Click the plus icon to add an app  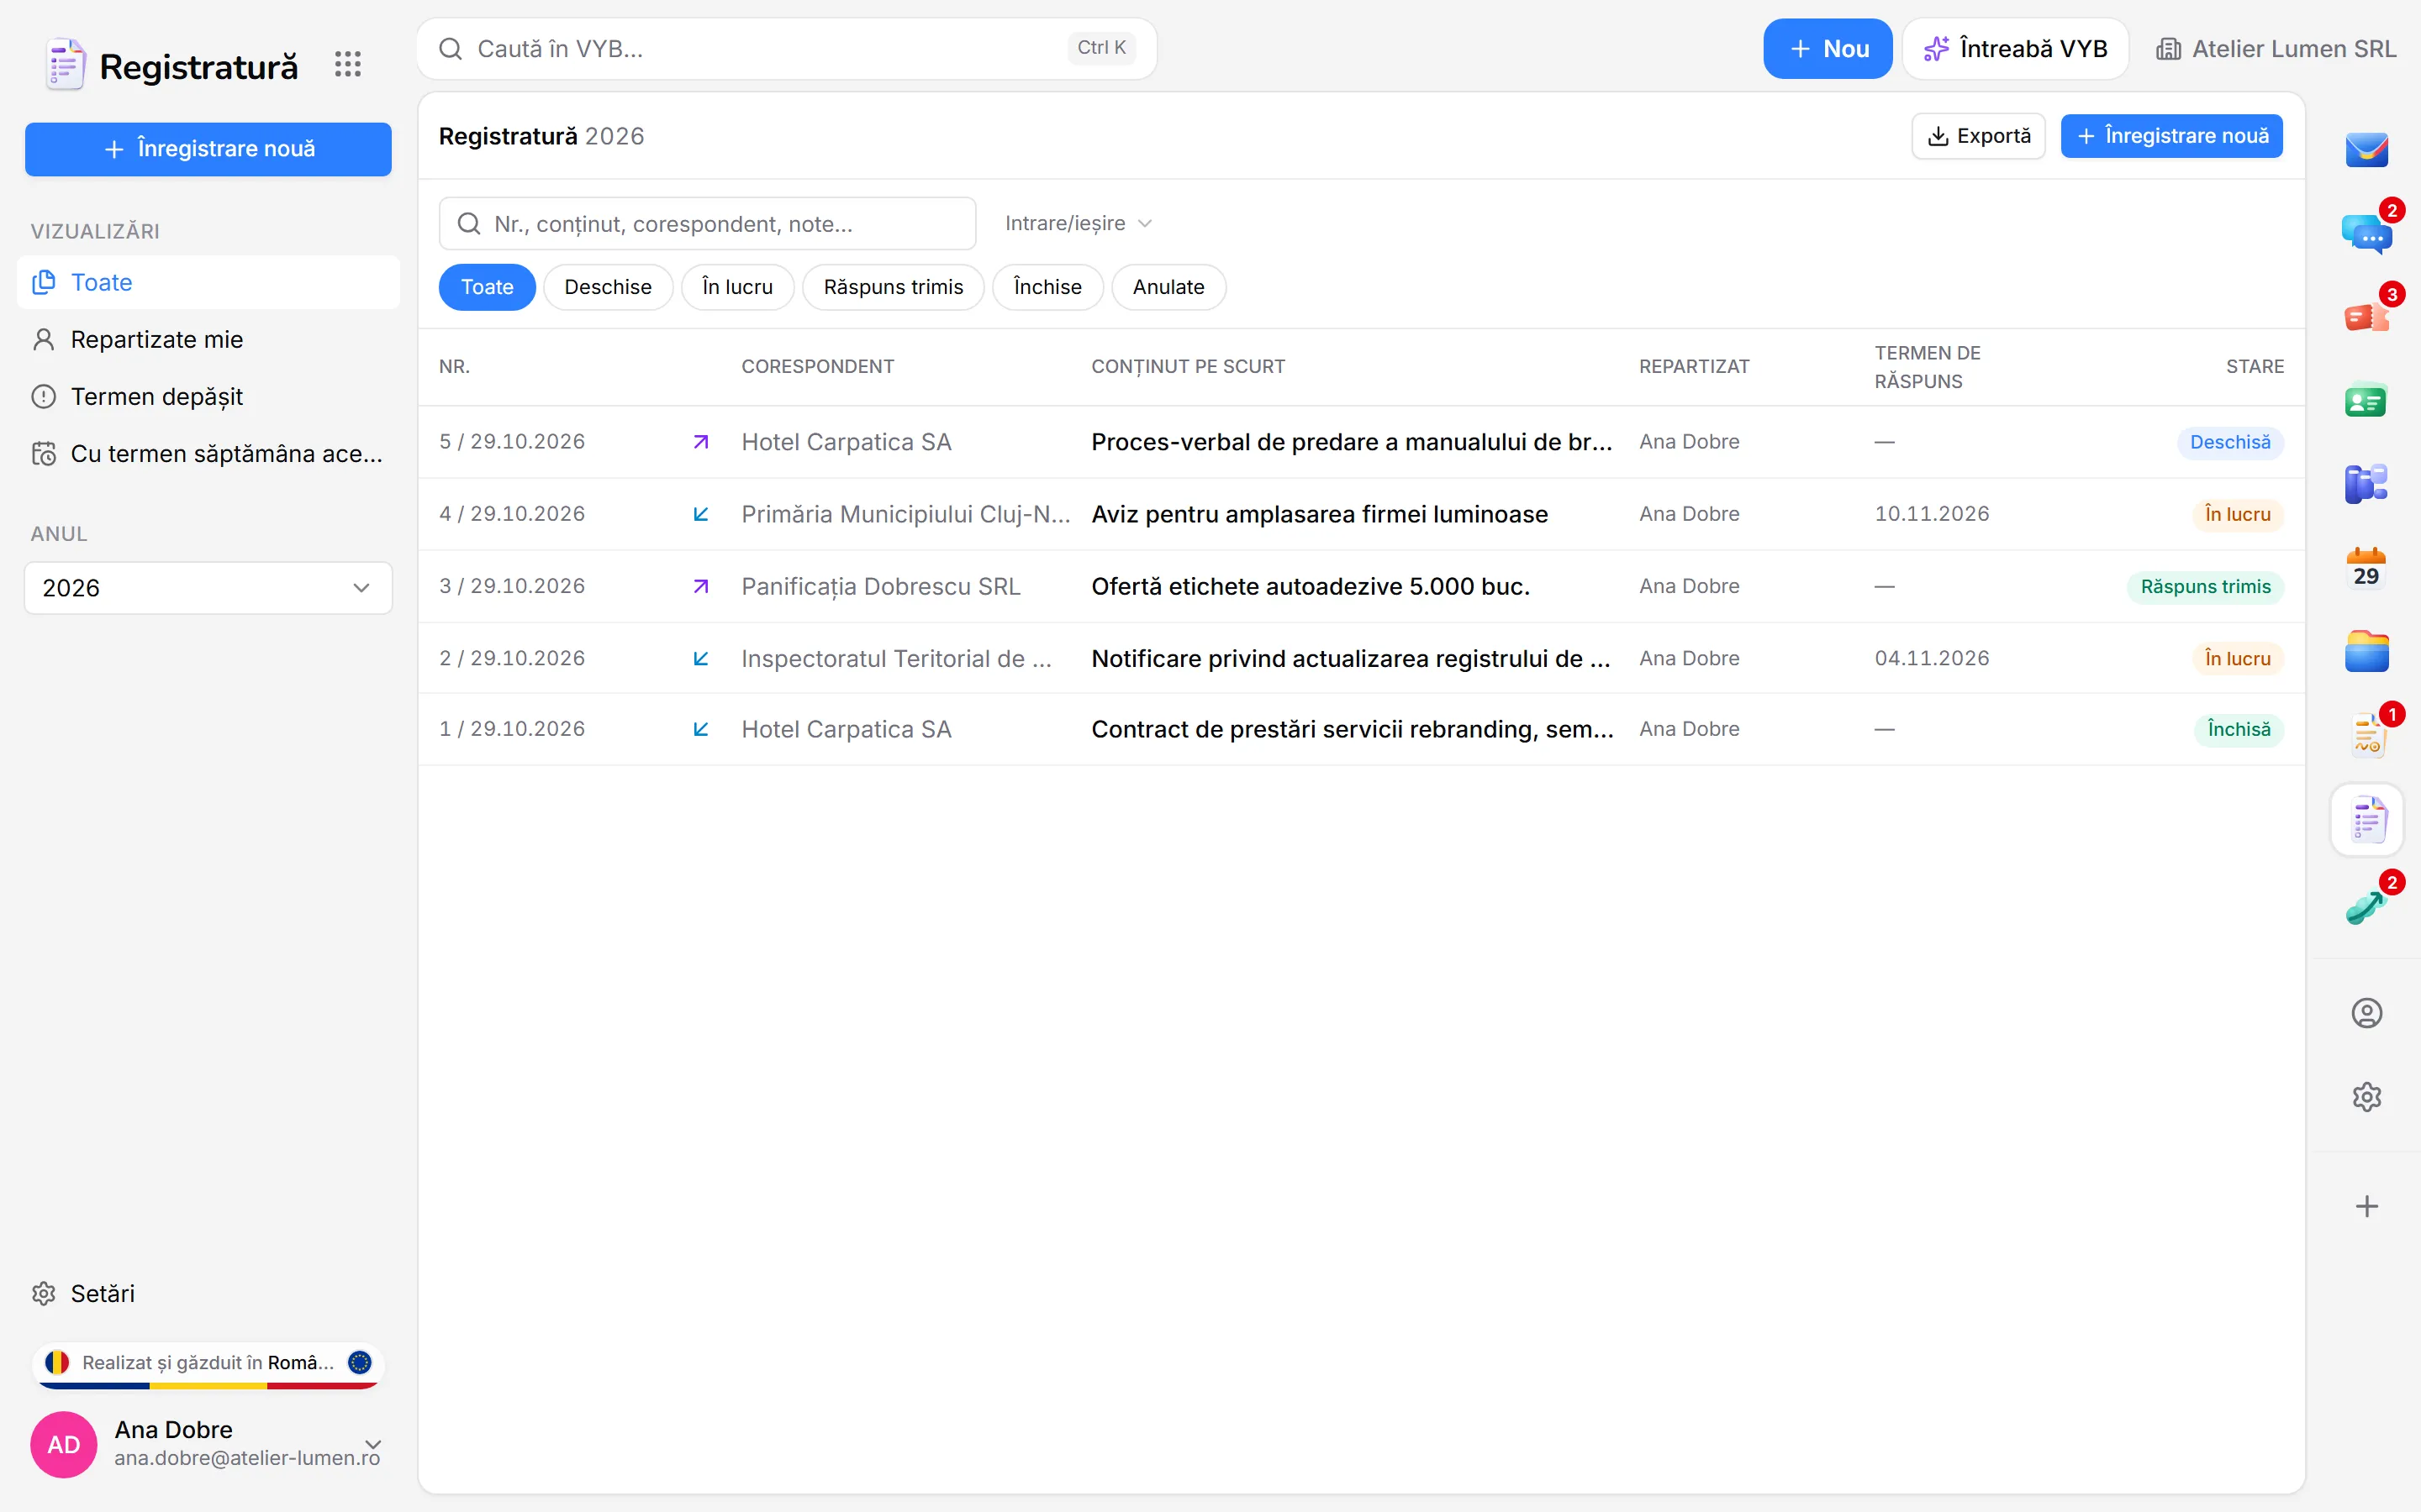tap(2366, 1206)
